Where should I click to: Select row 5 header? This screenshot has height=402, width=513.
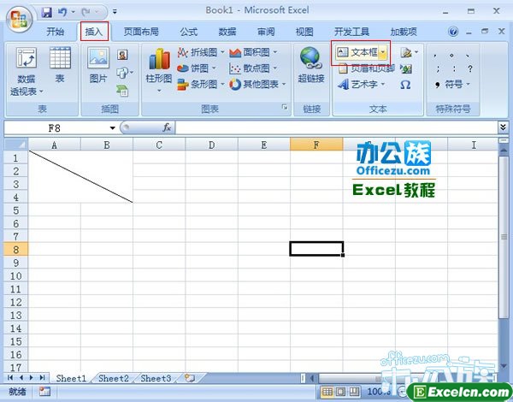pos(15,210)
